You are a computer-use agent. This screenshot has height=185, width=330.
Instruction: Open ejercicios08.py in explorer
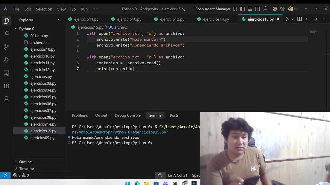click(43, 117)
